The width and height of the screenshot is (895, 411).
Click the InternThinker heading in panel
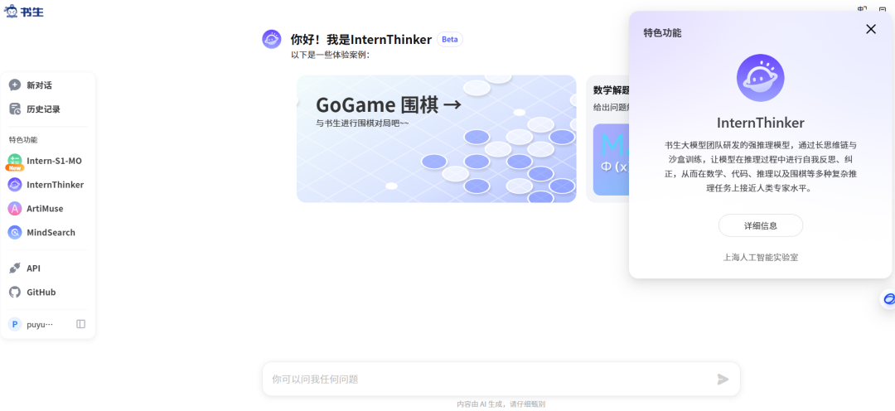click(x=760, y=123)
